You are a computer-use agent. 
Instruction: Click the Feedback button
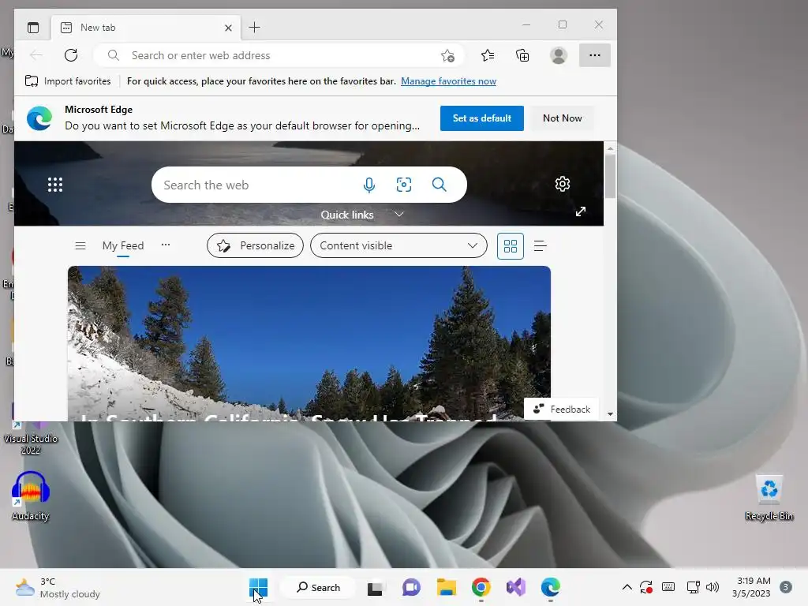point(561,410)
